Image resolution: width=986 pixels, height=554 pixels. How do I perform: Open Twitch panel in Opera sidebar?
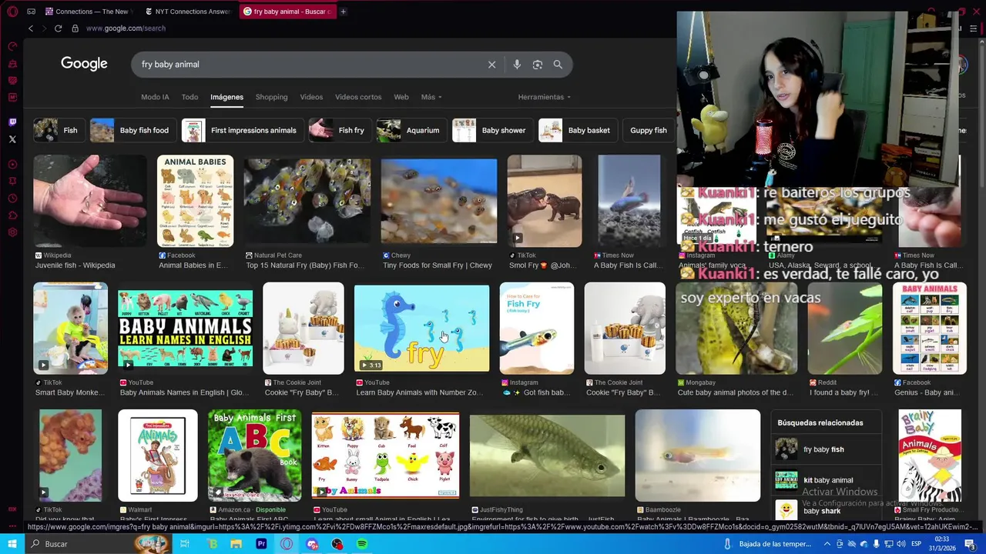point(12,122)
